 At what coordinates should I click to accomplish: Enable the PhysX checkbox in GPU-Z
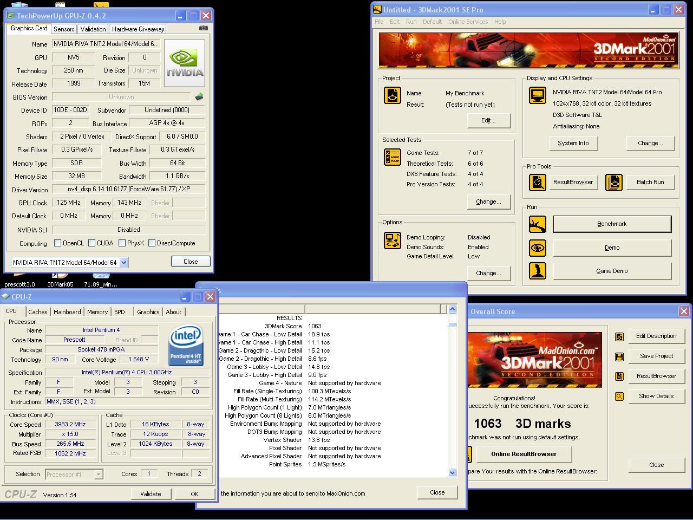122,243
